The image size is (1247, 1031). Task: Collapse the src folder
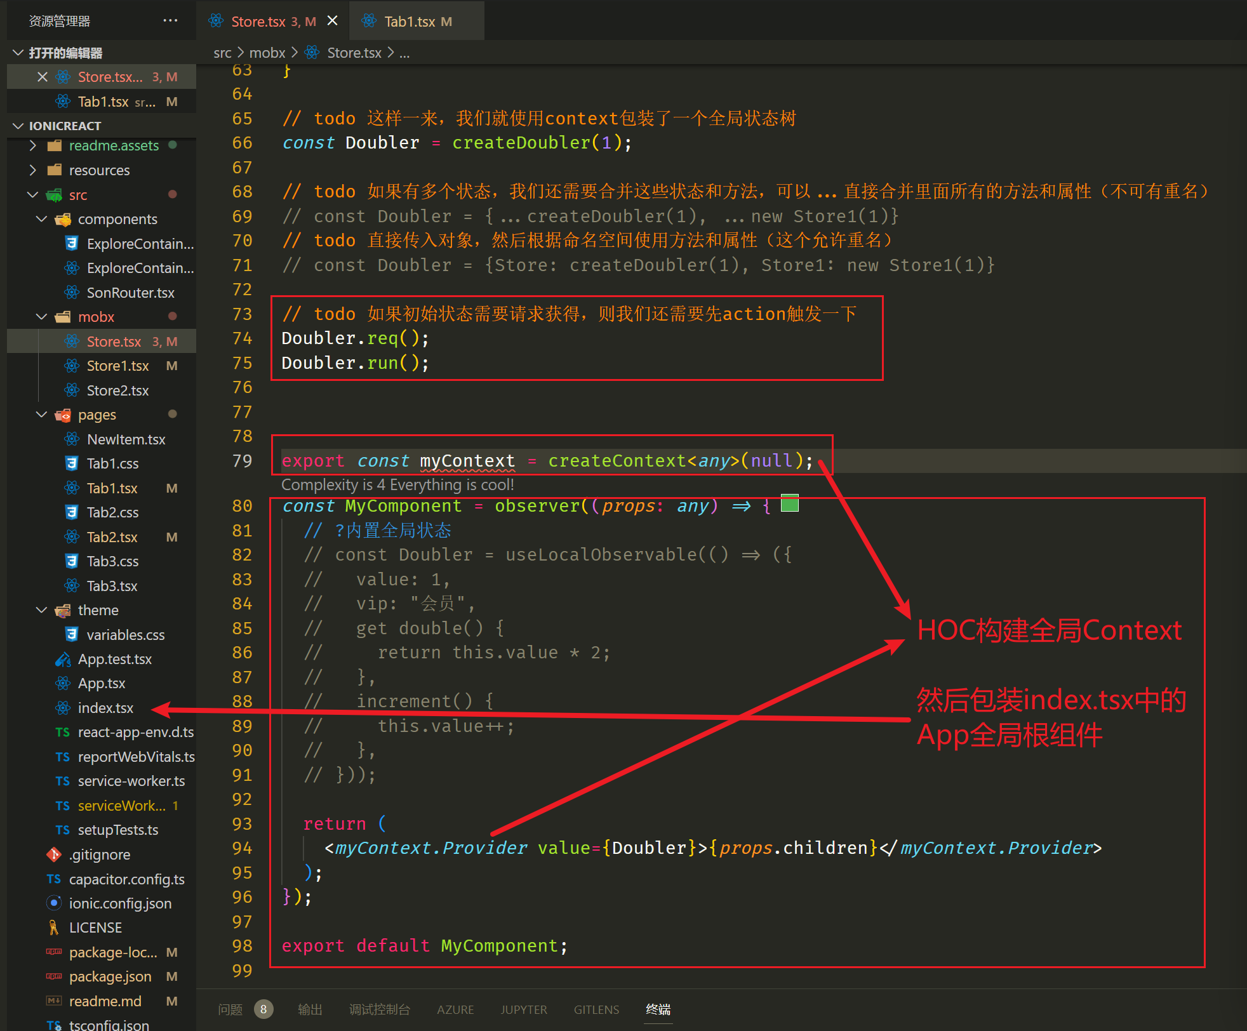(33, 194)
